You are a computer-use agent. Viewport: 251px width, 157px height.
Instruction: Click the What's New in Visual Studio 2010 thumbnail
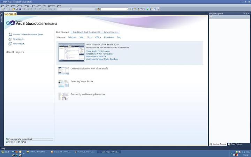pos(71,52)
